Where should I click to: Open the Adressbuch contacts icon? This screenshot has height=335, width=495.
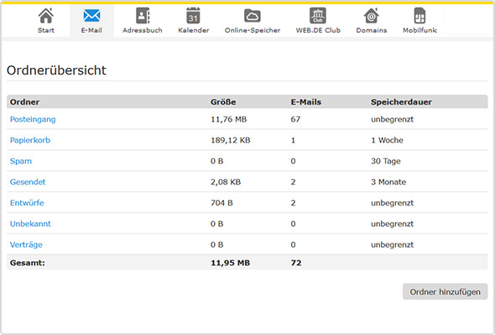(x=143, y=16)
